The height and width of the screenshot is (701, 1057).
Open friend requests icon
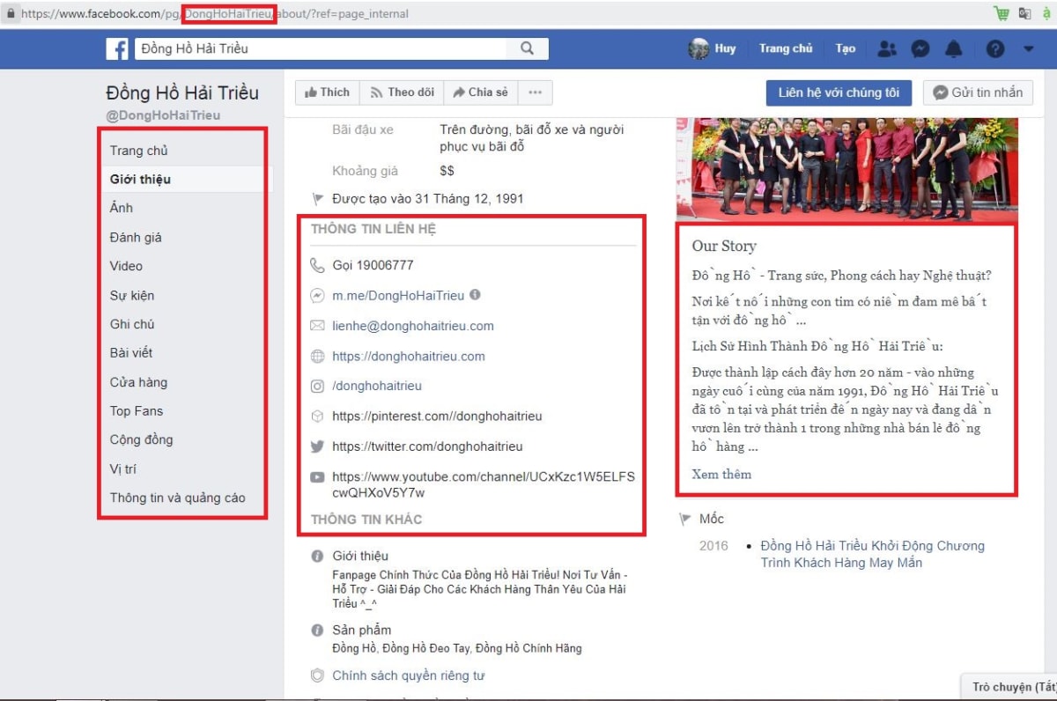click(887, 49)
